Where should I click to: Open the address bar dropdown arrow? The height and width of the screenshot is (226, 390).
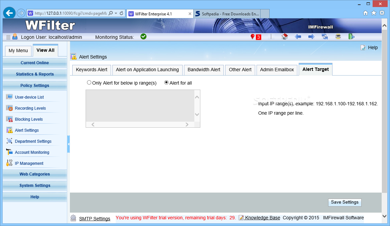tap(116, 13)
